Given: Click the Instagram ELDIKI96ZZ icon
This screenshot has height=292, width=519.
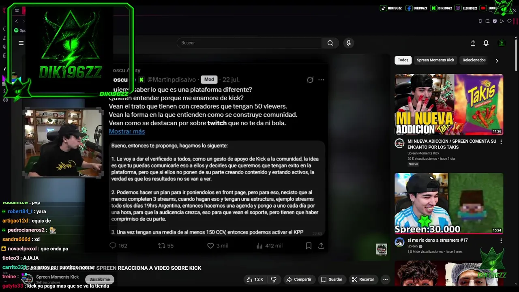Looking at the screenshot, I should click(x=458, y=8).
